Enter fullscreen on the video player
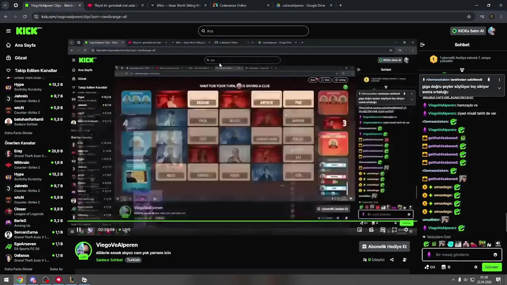 click(395, 230)
